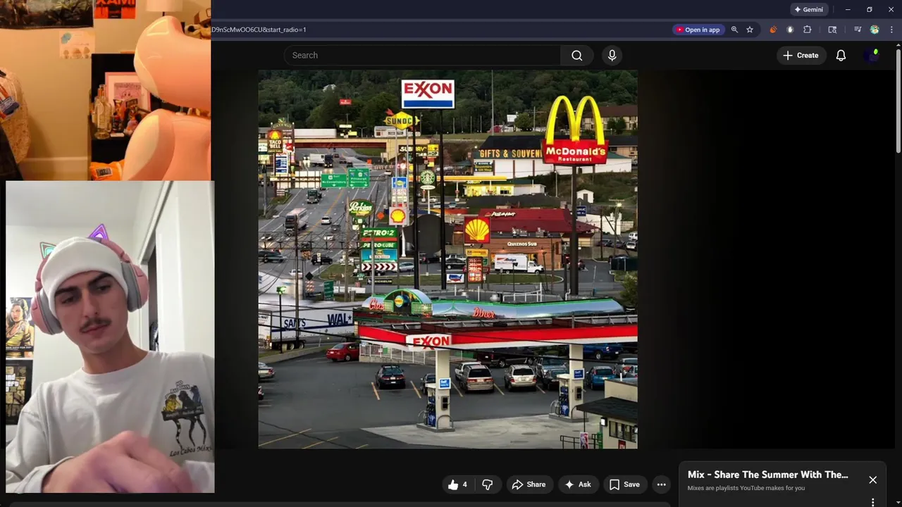Open the Mix playlist options menu
Screen dimensions: 902x507
coord(872,502)
